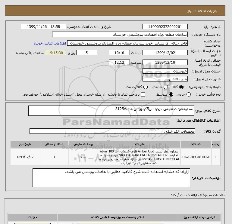Click the request creator name field

(x=127, y=43)
